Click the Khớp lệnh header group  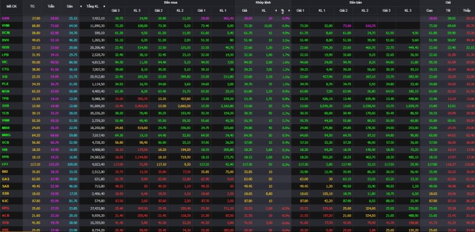coord(263,2)
